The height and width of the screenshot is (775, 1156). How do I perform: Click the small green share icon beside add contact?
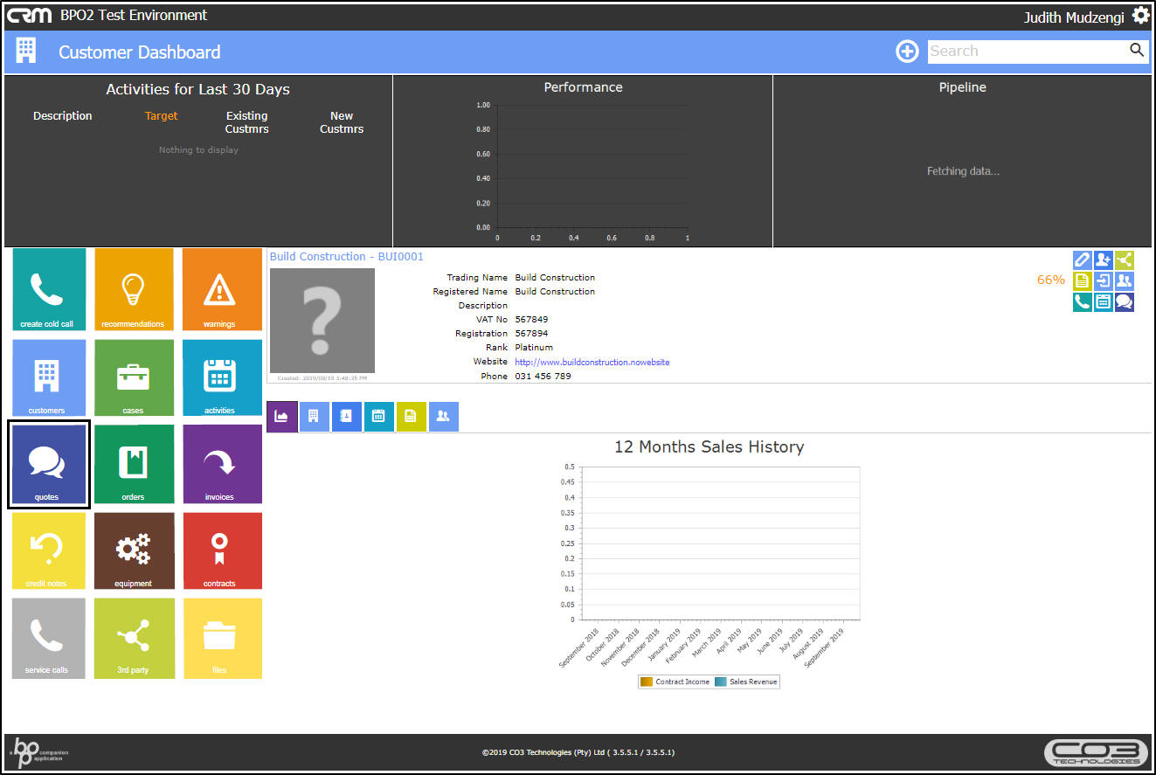click(1125, 259)
